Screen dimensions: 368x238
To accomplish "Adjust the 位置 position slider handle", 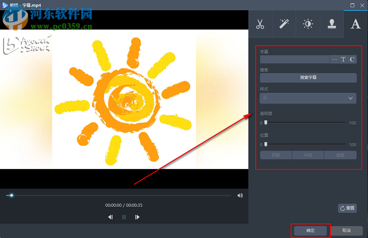I will pos(266,144).
